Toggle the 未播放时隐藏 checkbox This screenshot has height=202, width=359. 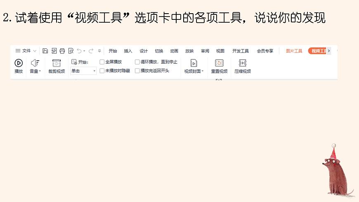(102, 71)
